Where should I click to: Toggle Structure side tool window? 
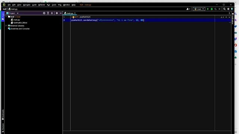tap(3, 127)
